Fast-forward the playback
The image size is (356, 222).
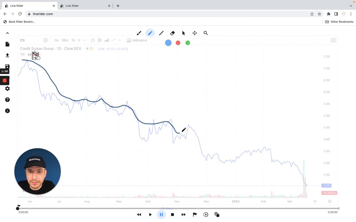tap(184, 214)
